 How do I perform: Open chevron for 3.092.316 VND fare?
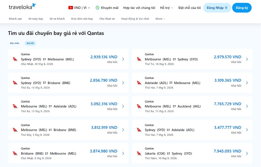pos(123,106)
